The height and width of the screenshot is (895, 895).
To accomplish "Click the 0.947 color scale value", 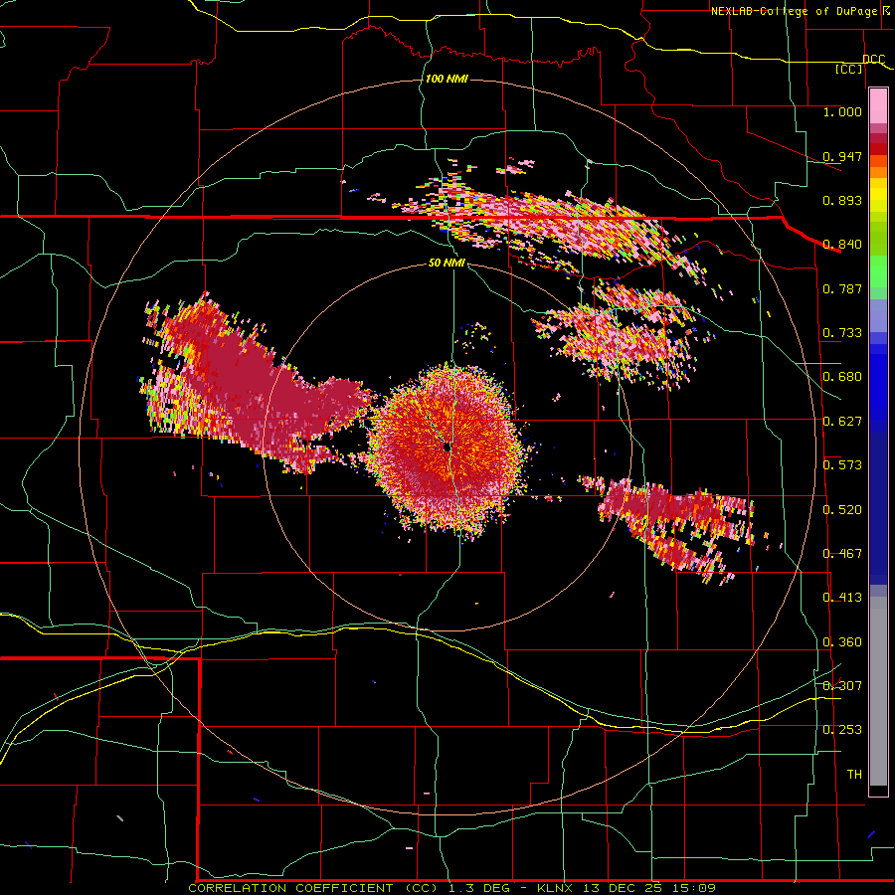I will [x=842, y=156].
